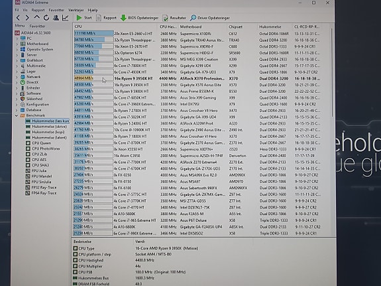Collapse the Benchmark tree node
This screenshot has height=286, width=381.
coord(17,115)
